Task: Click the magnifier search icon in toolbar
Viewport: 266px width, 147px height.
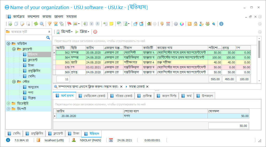Action: [x=42, y=24]
